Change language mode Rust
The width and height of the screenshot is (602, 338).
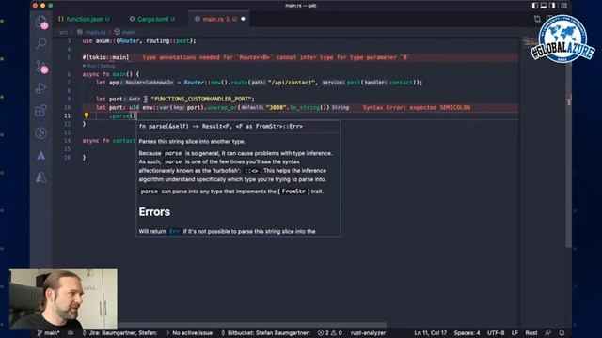(x=531, y=333)
